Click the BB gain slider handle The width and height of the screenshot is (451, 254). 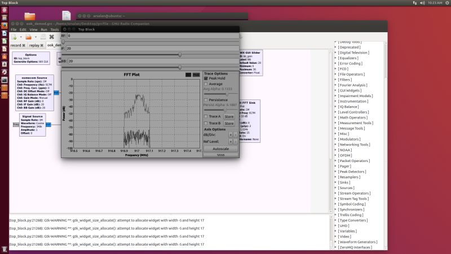pyautogui.click(x=180, y=67)
